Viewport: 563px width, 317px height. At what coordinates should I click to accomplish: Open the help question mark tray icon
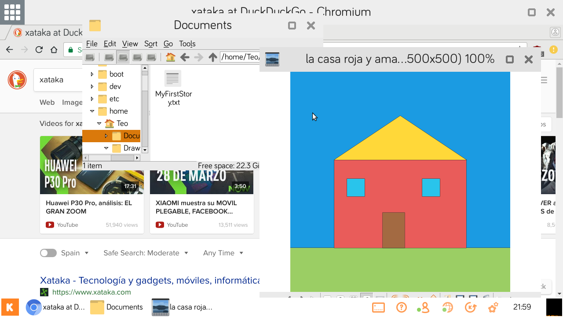pyautogui.click(x=401, y=307)
